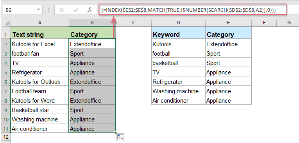Screen dimensions: 299x143
Task: Click the fill handle at selection corner
Action: point(115,132)
